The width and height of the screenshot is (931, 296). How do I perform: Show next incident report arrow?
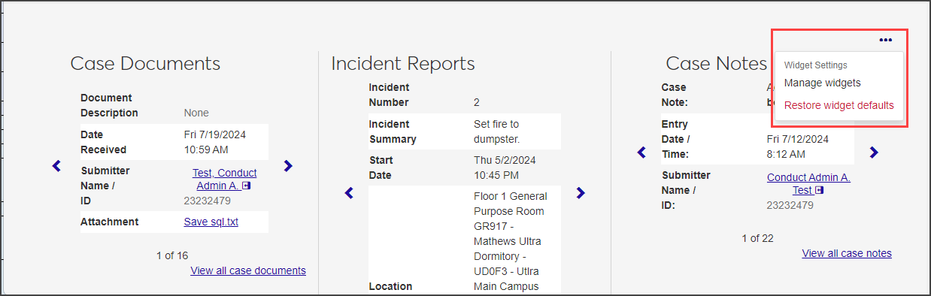pyautogui.click(x=580, y=193)
